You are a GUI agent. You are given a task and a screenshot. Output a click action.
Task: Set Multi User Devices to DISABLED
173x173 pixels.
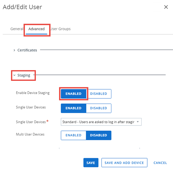pos(99,135)
